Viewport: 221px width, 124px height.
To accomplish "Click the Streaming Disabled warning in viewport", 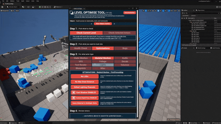I will (x=173, y=120).
